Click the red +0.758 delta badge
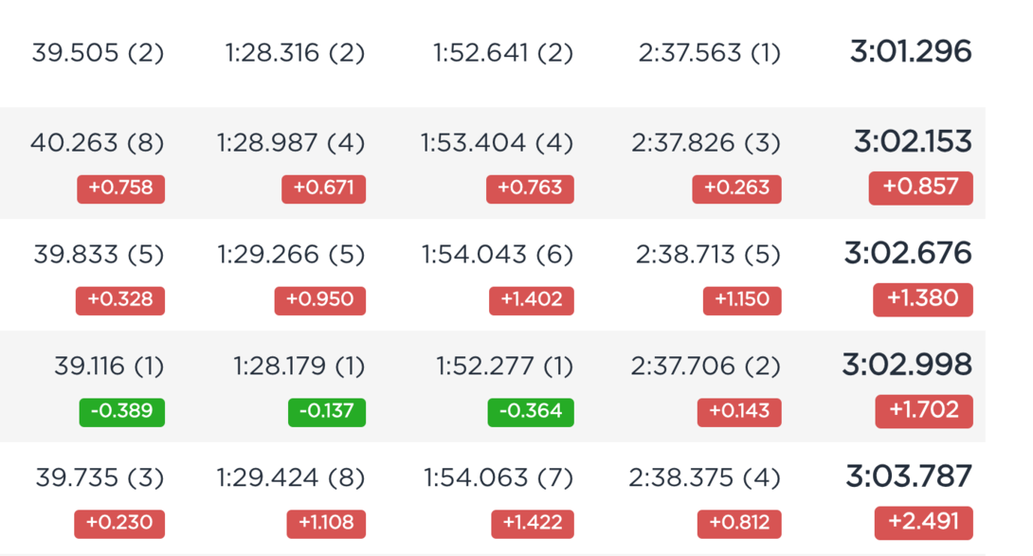The image size is (1033, 556). (120, 188)
